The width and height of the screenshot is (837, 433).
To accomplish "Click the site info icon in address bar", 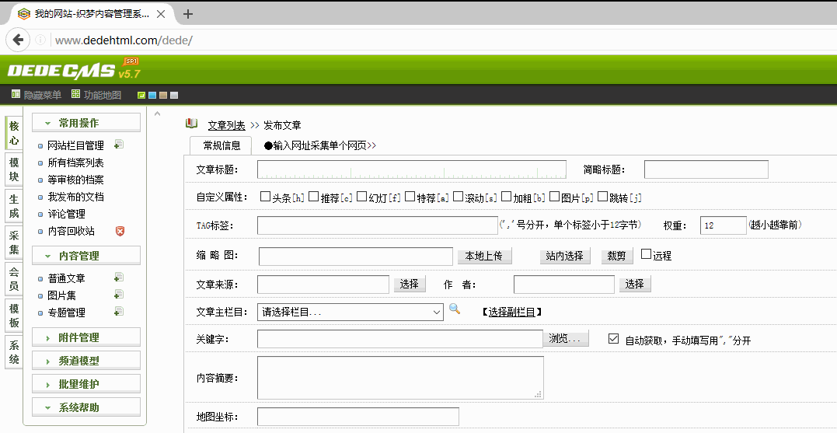I will [x=40, y=40].
